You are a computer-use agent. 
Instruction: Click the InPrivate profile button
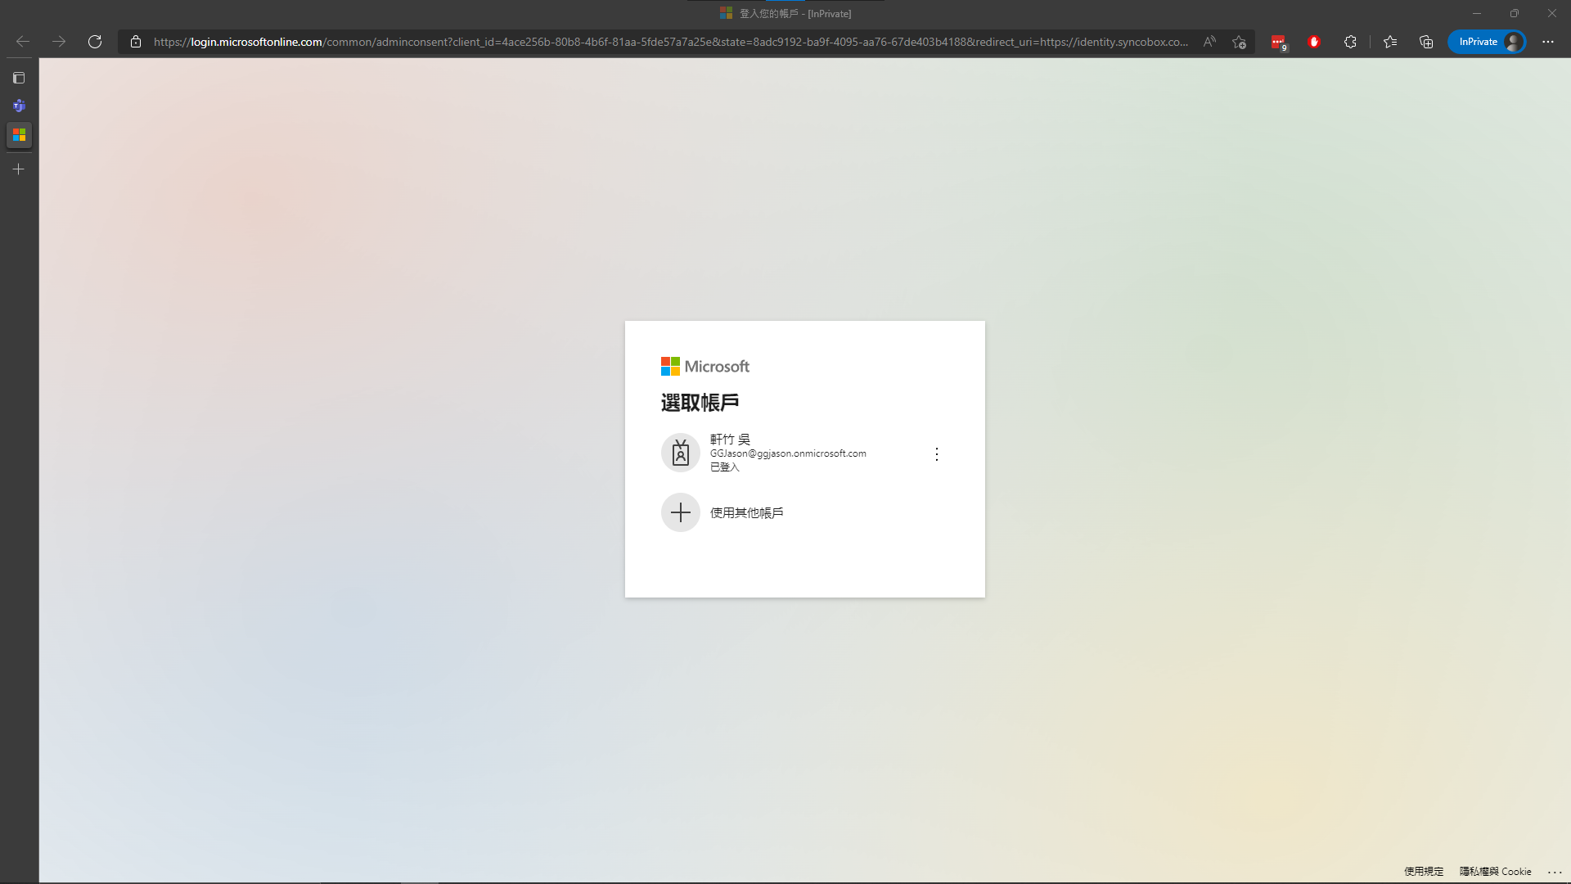click(x=1487, y=42)
